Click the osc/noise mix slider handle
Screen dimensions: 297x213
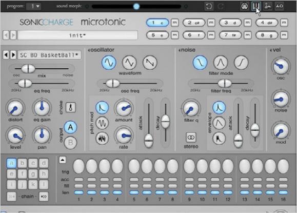coord(28,69)
